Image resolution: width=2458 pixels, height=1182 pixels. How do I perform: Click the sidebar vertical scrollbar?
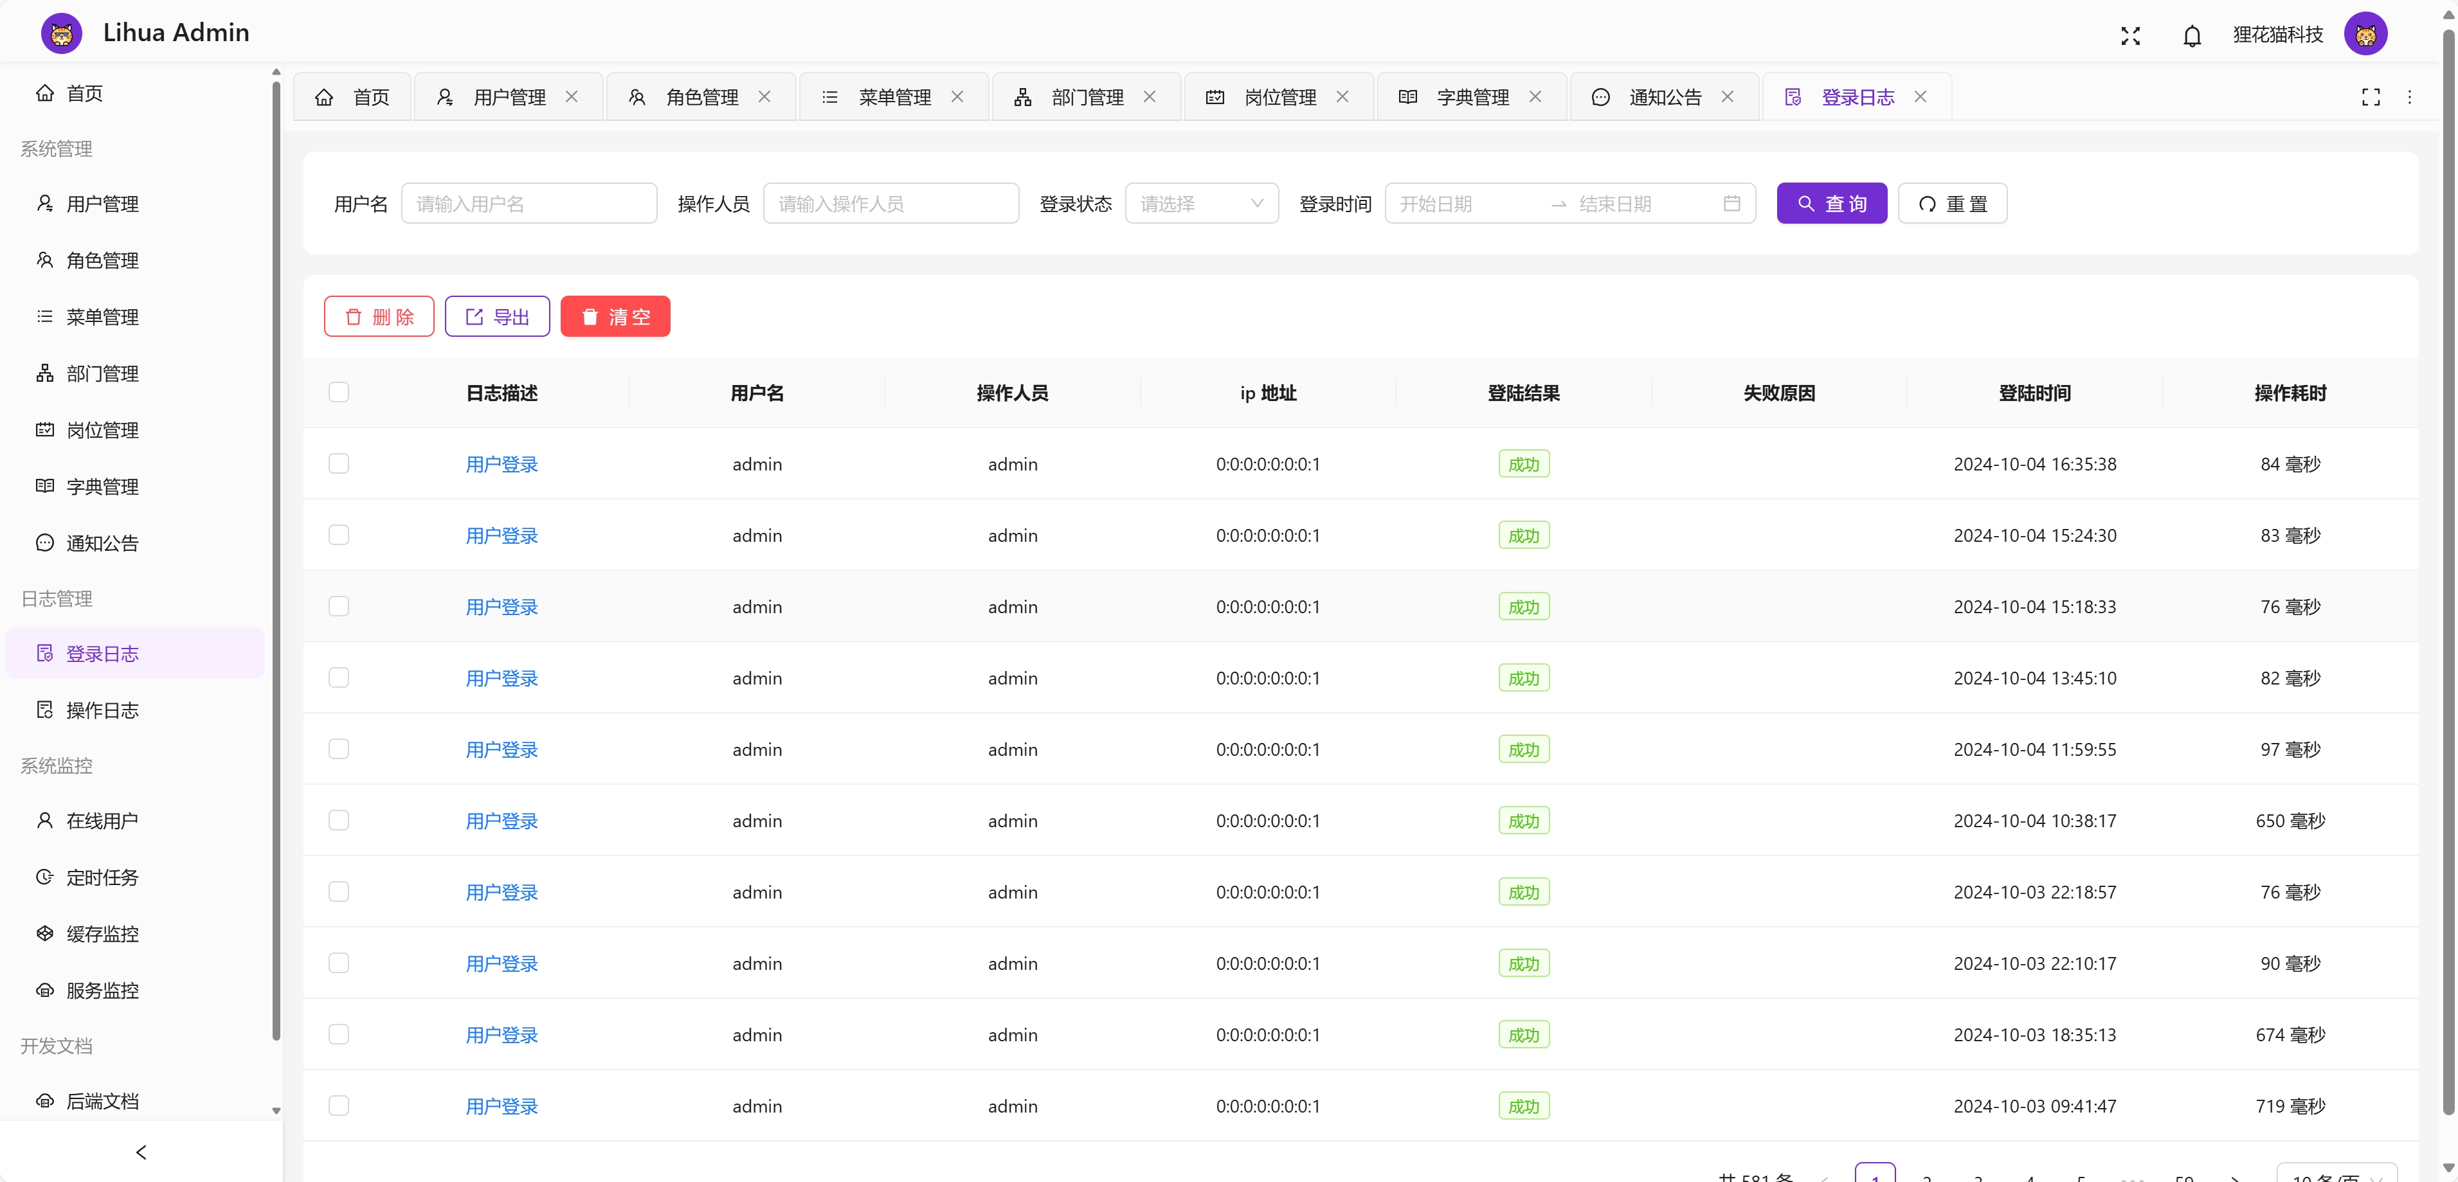[276, 561]
